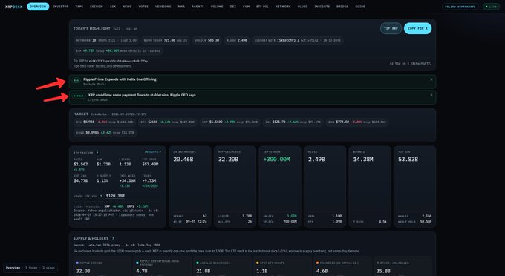This screenshot has width=505, height=276.
Task: Click the ETF Tracker help question mark
Action: tap(97, 153)
